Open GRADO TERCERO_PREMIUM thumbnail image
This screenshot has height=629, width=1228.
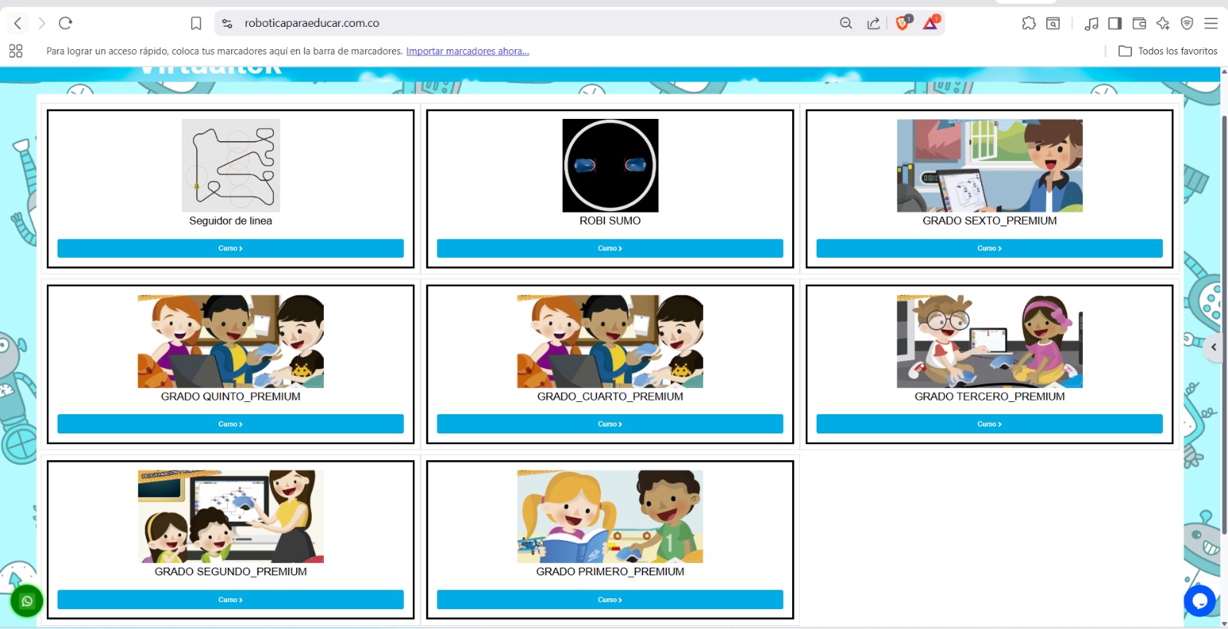point(989,341)
